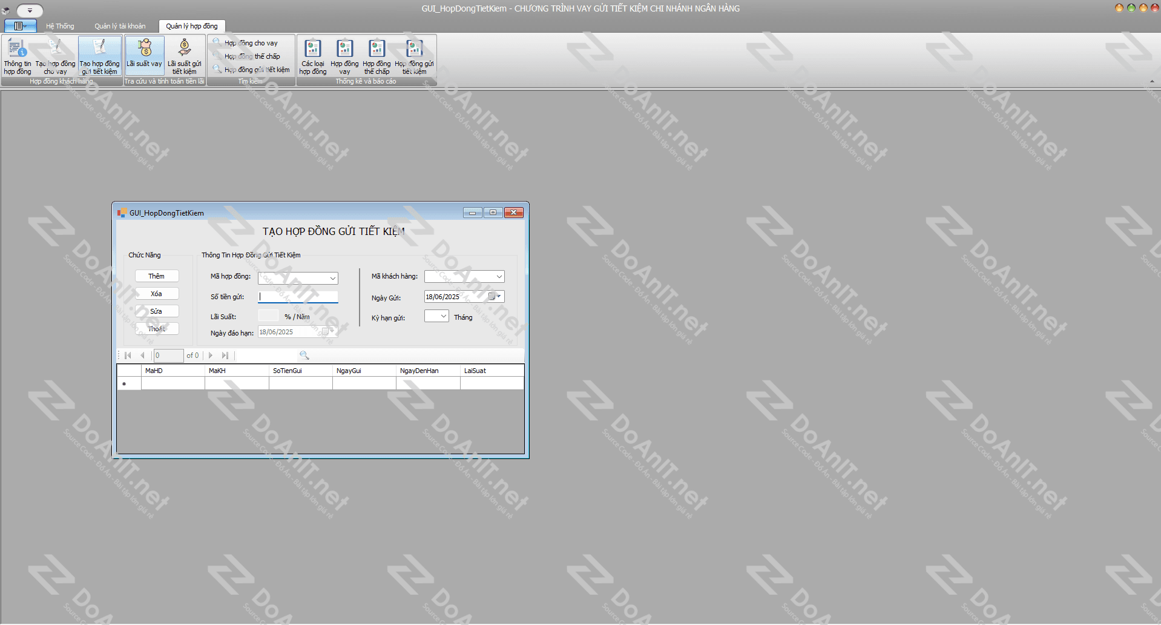Image resolution: width=1161 pixels, height=625 pixels.
Task: Open Hợp đồng vay report icon
Action: 344,56
